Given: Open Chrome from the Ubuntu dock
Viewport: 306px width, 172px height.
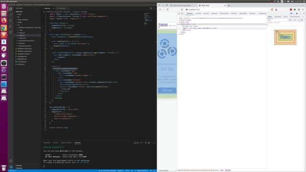Looking at the screenshot, I should point(4,28).
